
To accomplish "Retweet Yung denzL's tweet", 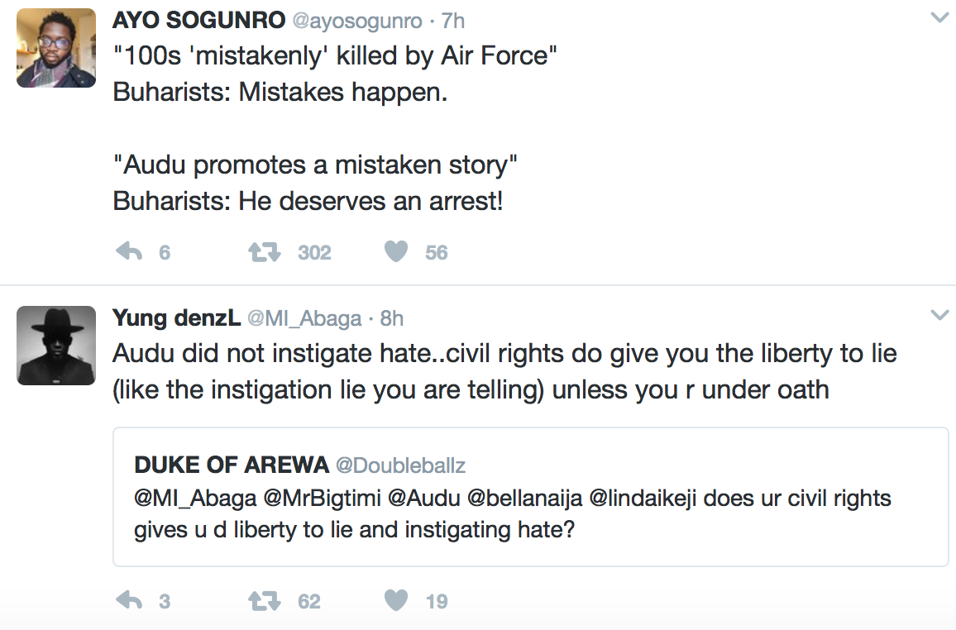I will 264,600.
